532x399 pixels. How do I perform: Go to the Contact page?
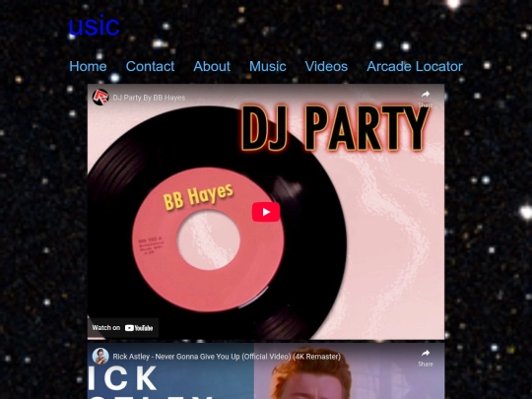point(150,67)
